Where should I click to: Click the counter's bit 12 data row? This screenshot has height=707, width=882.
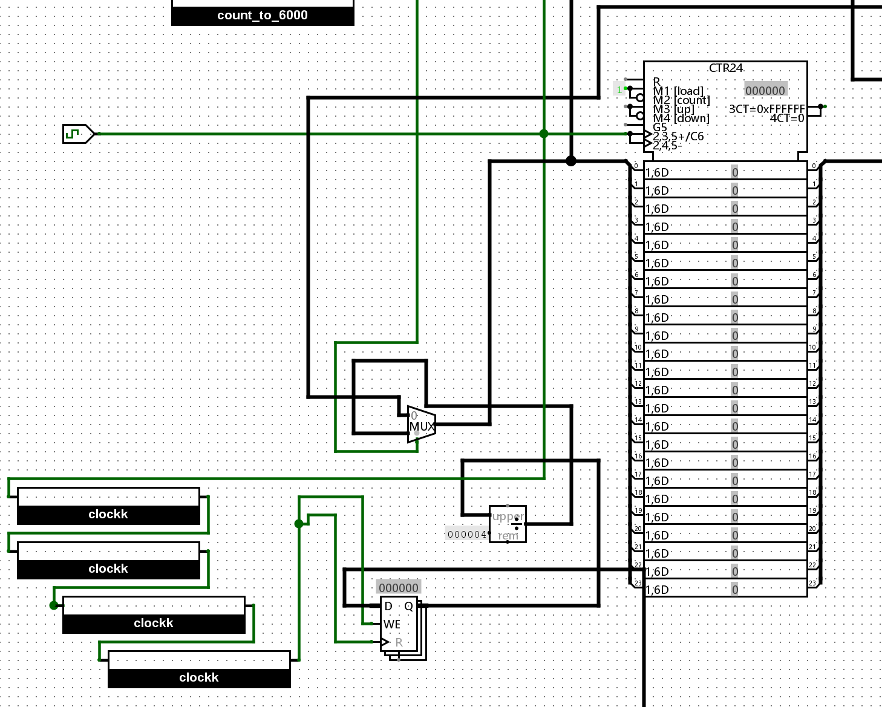pos(725,390)
